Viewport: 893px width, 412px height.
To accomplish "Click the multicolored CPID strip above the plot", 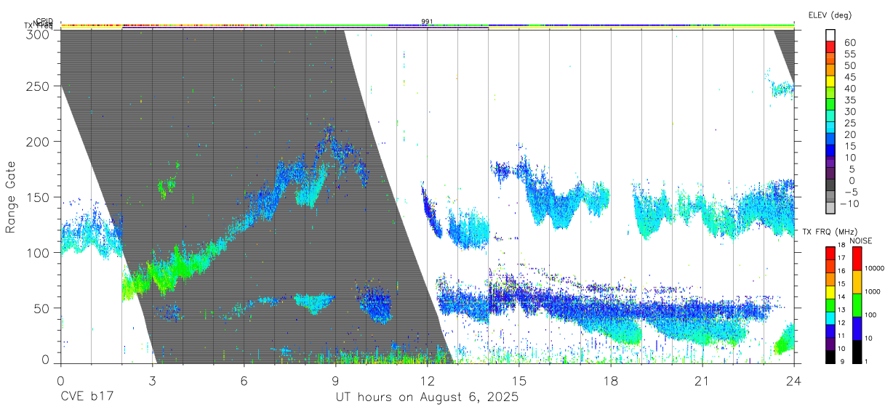I will point(427,25).
